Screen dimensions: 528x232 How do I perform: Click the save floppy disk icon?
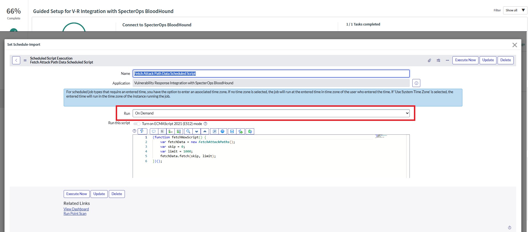(x=232, y=131)
